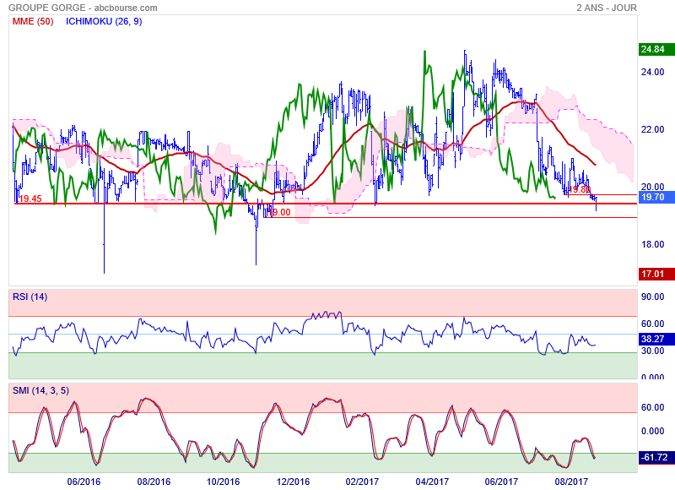This screenshot has height=490, width=675.
Task: Click the 90.00 label on RSI axis
Action: pos(652,297)
